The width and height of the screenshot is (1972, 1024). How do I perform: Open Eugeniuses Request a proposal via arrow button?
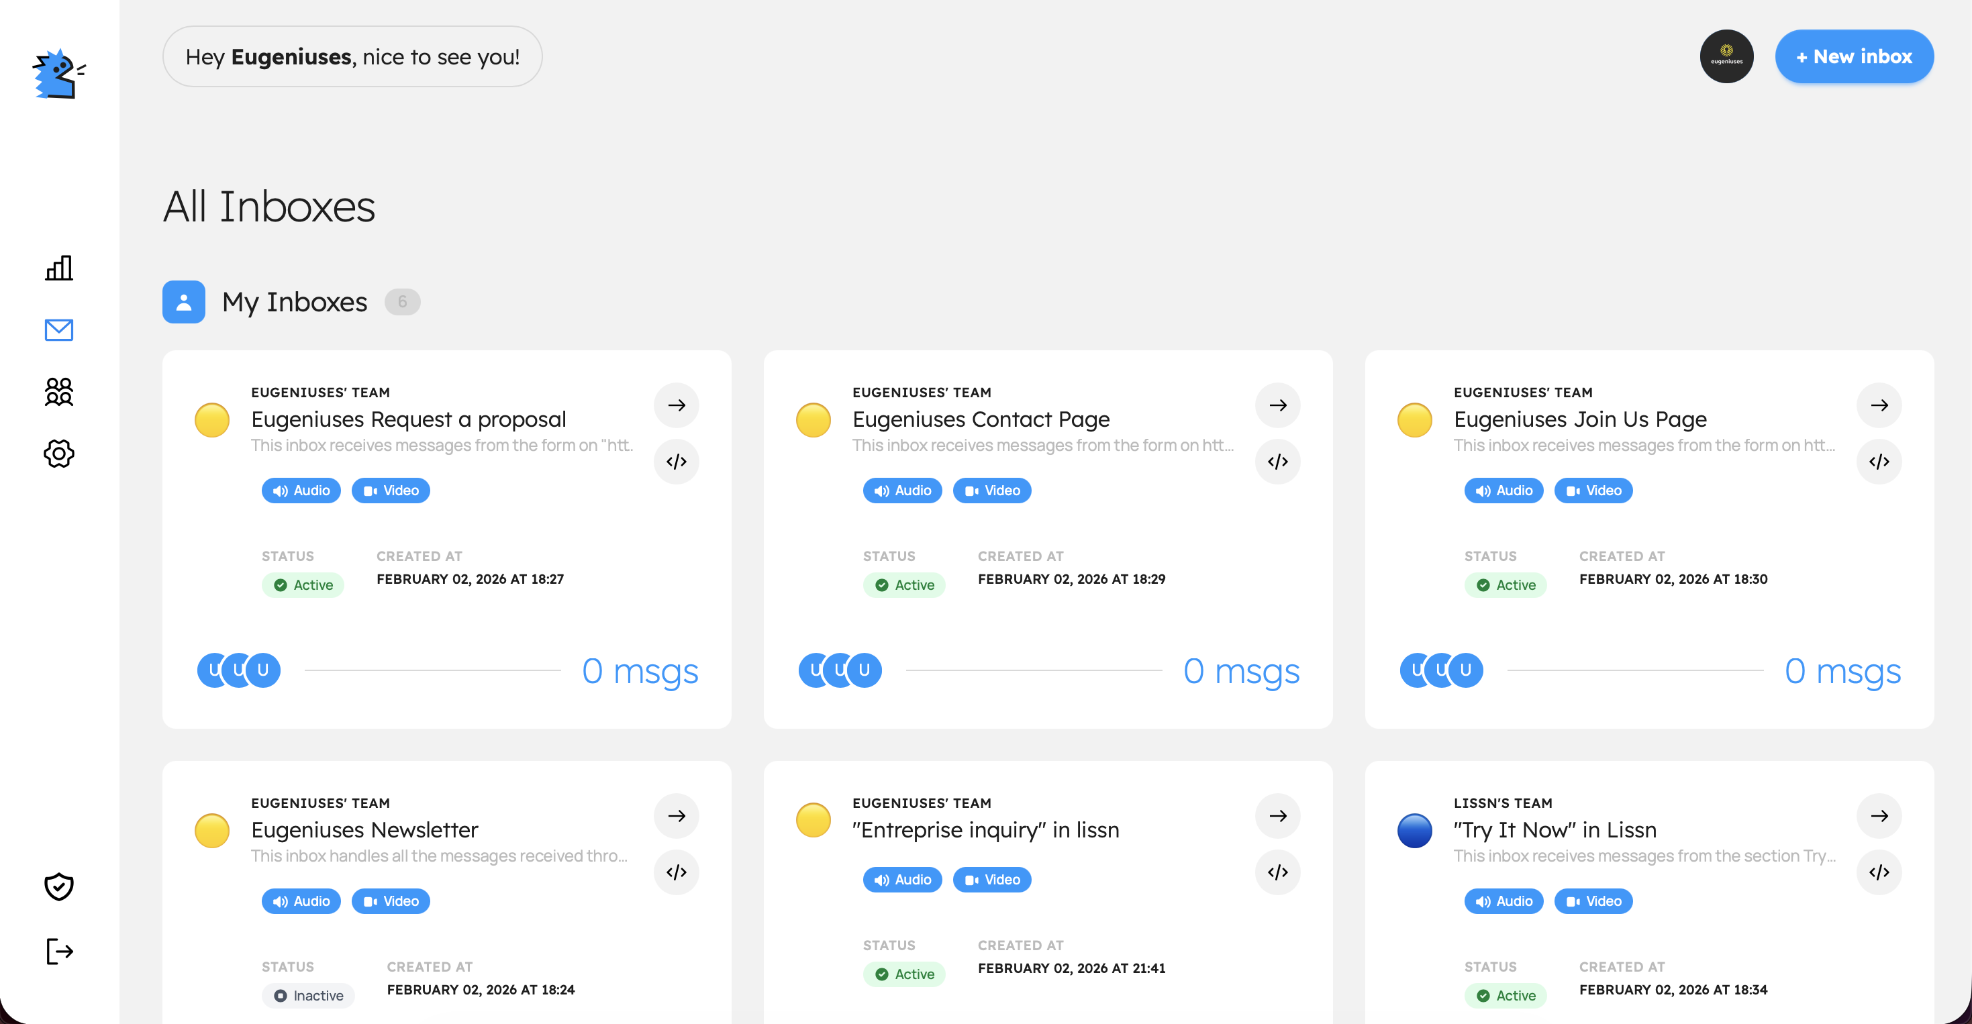coord(676,405)
